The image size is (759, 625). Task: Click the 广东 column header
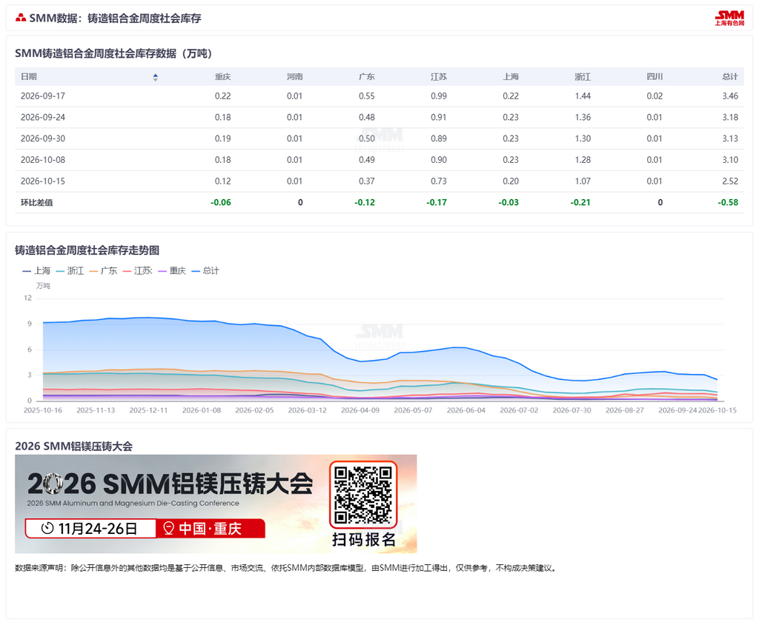click(x=367, y=76)
